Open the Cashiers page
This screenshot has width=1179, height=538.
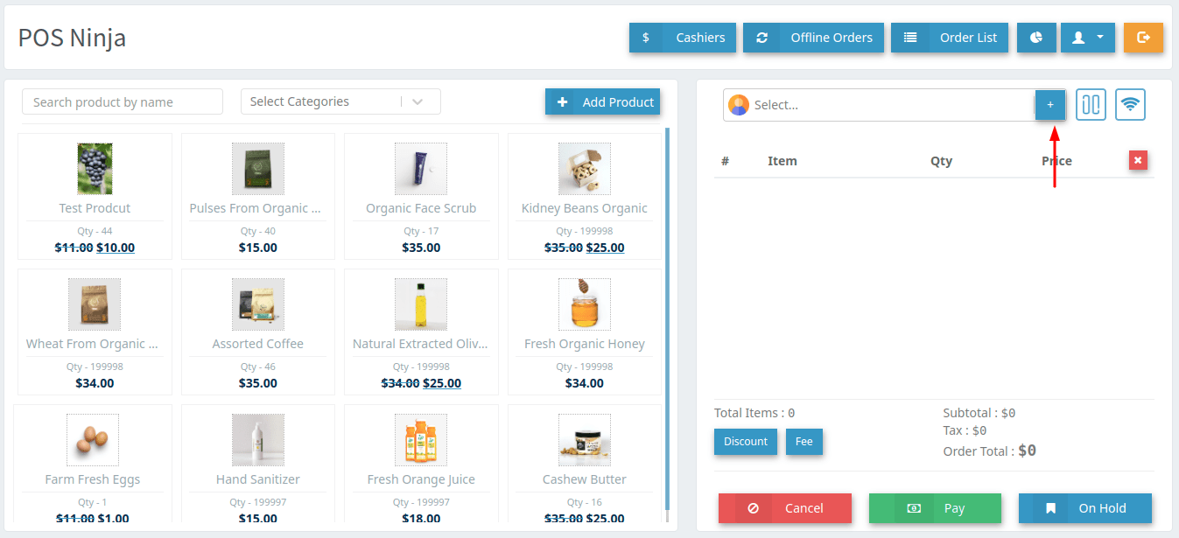pyautogui.click(x=683, y=38)
